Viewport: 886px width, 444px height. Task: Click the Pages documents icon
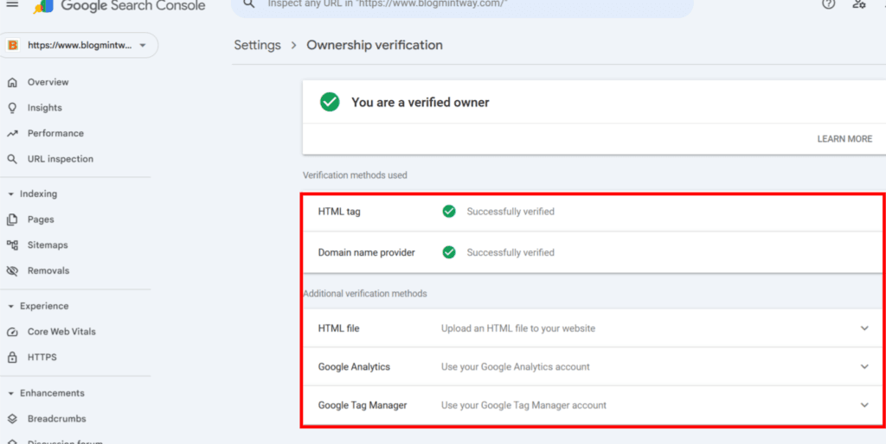12,219
